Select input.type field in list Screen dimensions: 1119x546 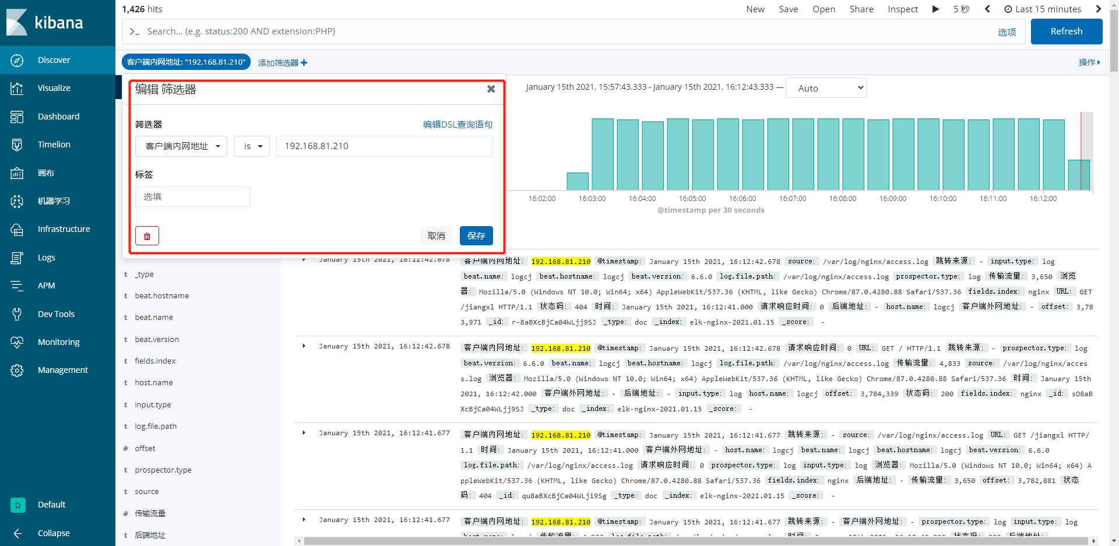pyautogui.click(x=153, y=405)
